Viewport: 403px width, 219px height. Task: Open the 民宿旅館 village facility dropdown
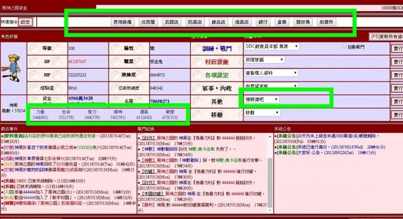tap(264, 60)
